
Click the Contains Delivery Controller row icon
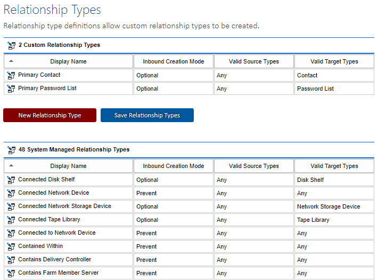(11, 260)
